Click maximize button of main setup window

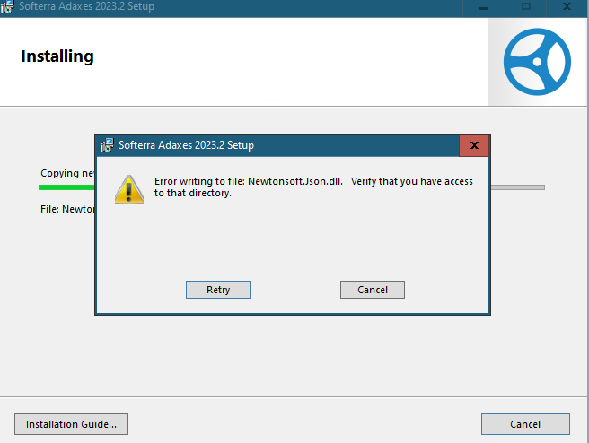[526, 7]
